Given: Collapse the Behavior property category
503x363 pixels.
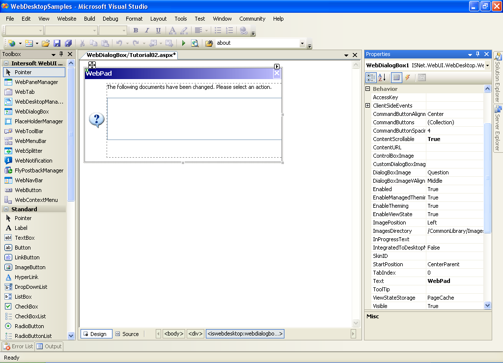Looking at the screenshot, I should pyautogui.click(x=368, y=89).
